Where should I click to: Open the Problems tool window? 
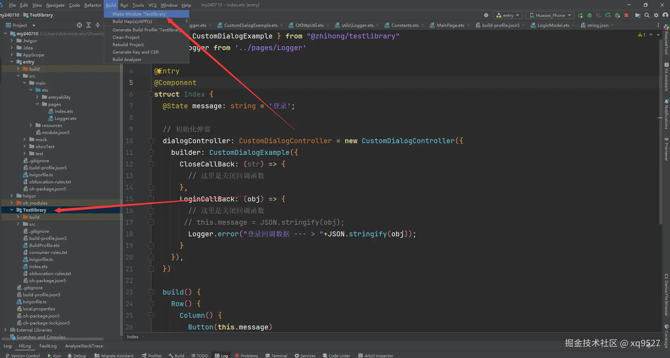point(246,356)
